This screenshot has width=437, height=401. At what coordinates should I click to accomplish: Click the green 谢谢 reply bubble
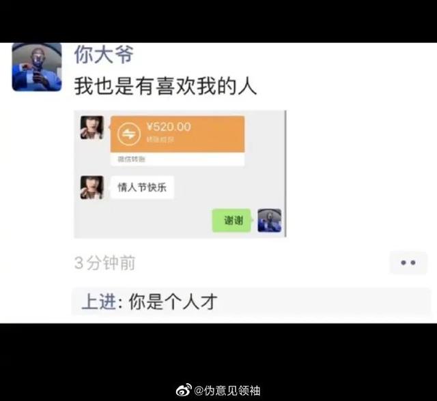pos(231,220)
